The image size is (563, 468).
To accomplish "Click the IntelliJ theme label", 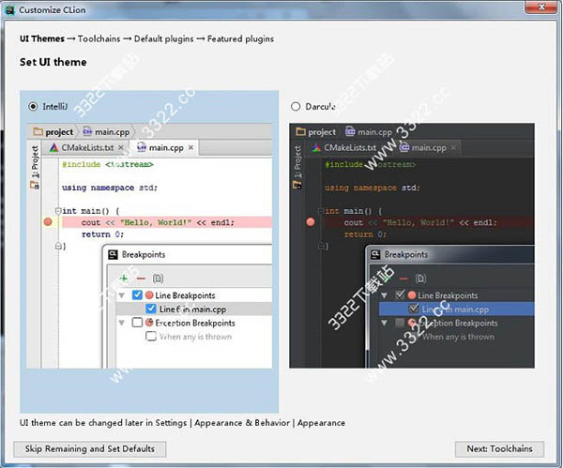I will click(55, 107).
